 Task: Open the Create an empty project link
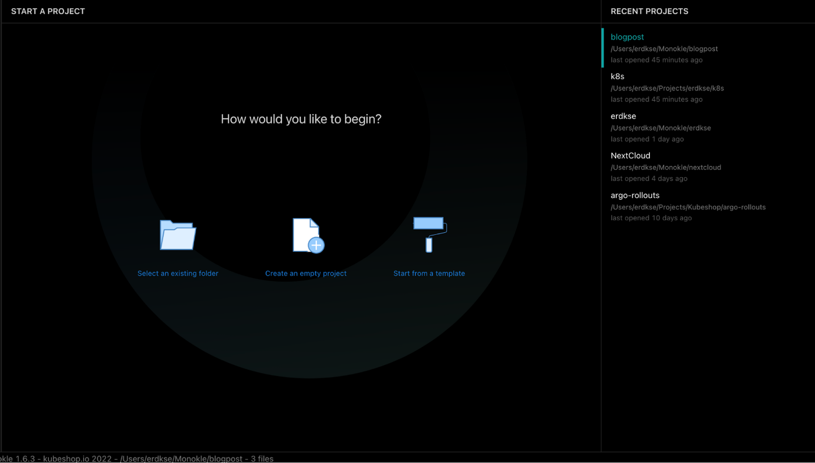tap(306, 273)
